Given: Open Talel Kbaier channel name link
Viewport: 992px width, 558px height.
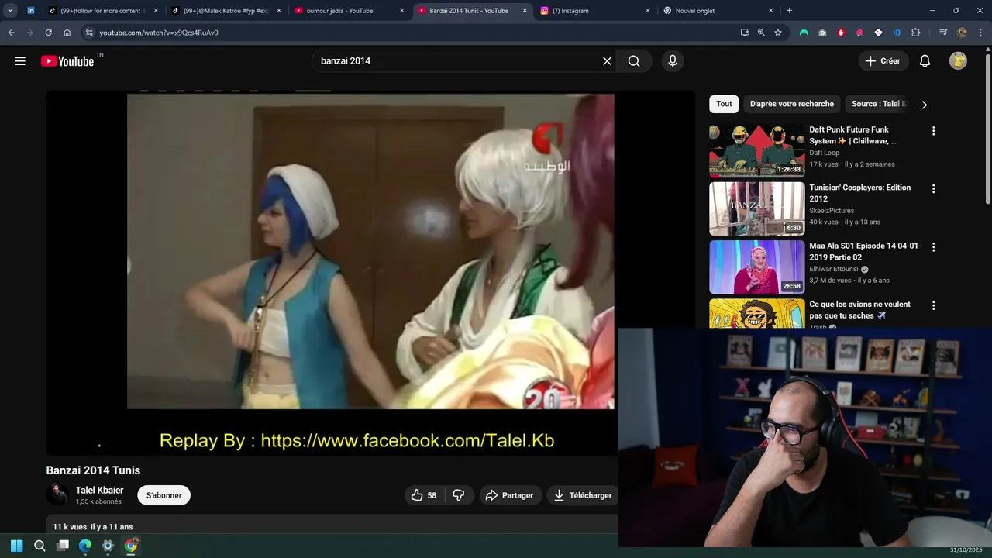Looking at the screenshot, I should click(99, 491).
